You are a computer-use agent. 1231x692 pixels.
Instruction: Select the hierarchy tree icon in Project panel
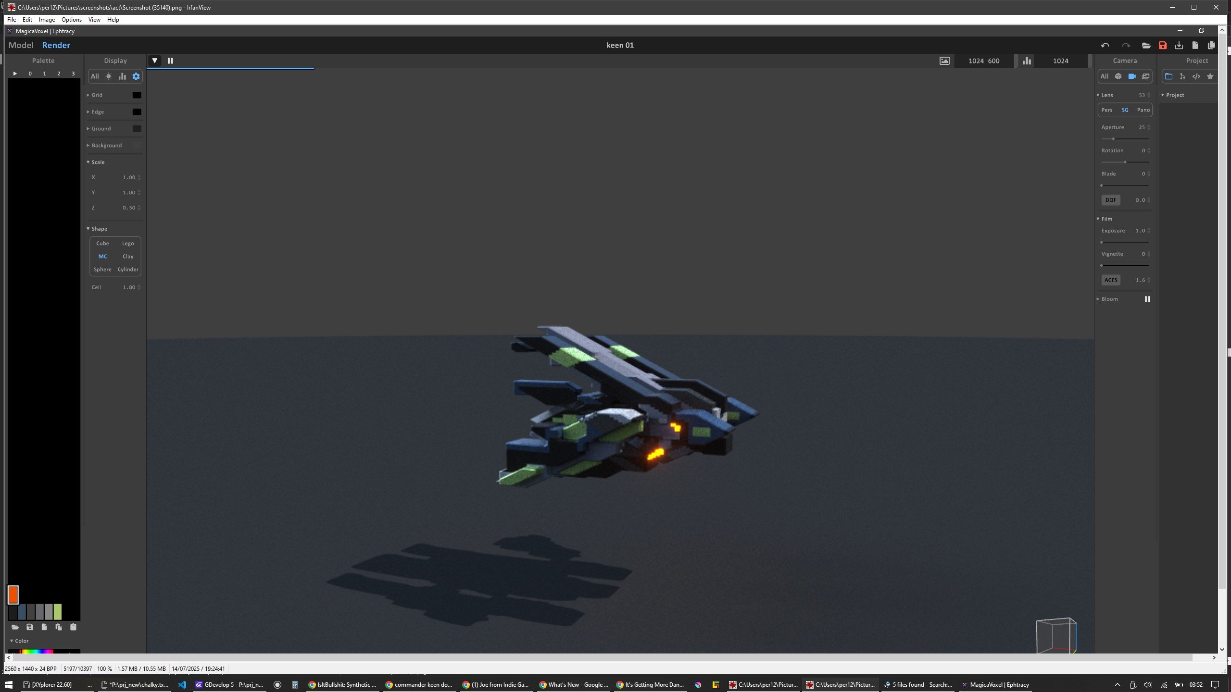pos(1182,76)
